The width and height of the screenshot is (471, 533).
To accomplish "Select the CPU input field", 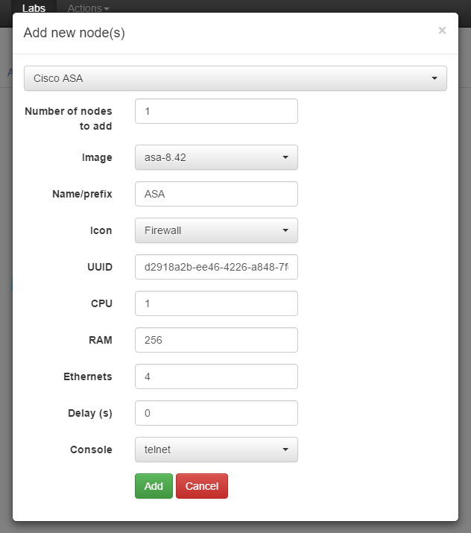I will click(216, 303).
